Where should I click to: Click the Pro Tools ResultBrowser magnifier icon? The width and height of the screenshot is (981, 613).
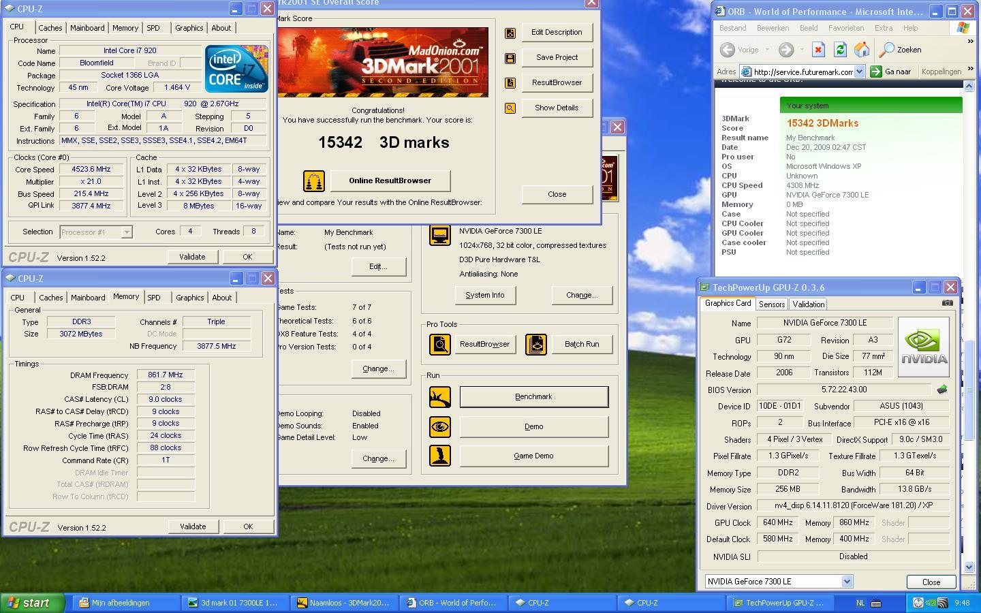tap(440, 344)
